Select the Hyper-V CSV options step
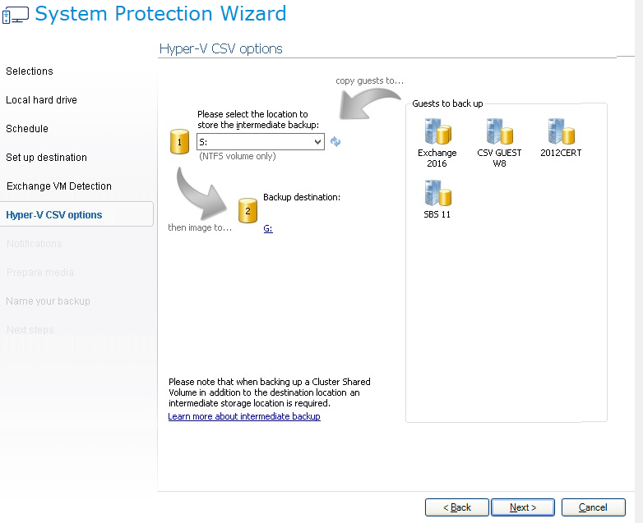 (54, 215)
